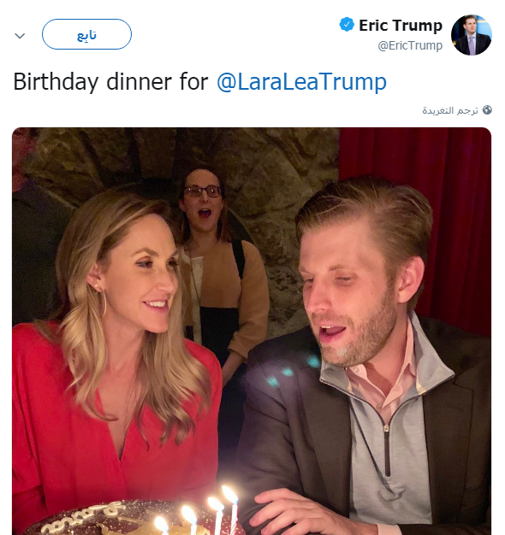Screen dimensions: 505x535
Task: Open the @LaraLeaTrump mention link
Action: tap(301, 81)
